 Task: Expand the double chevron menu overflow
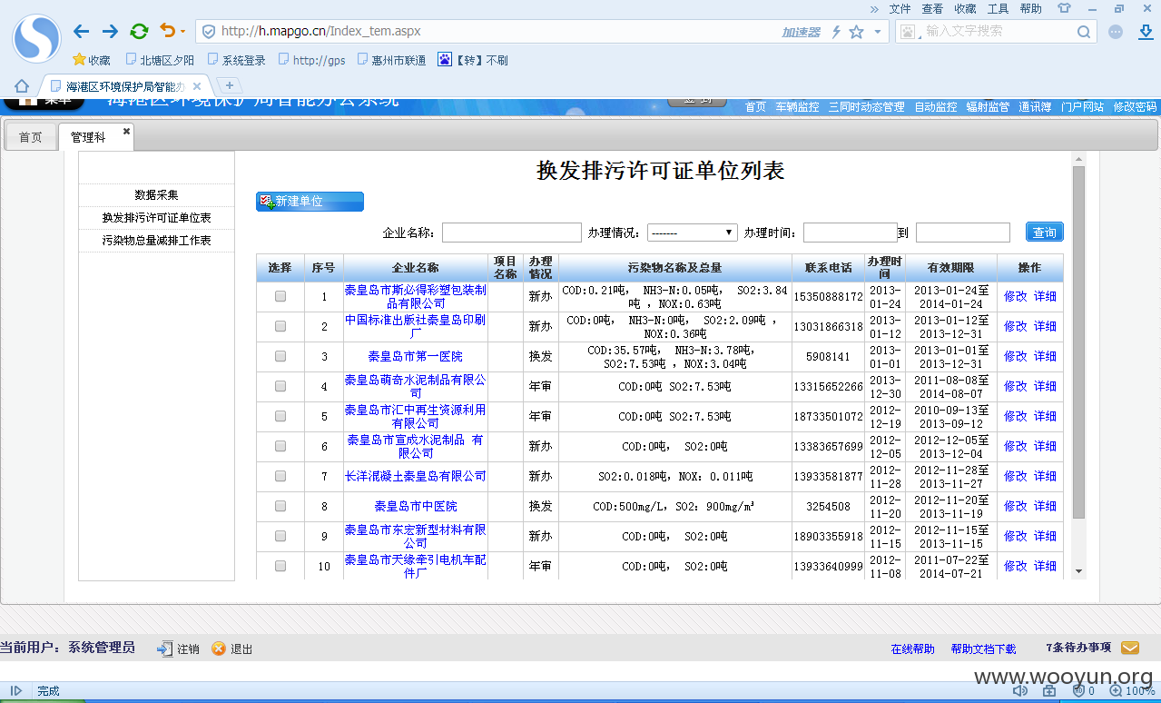[x=874, y=8]
